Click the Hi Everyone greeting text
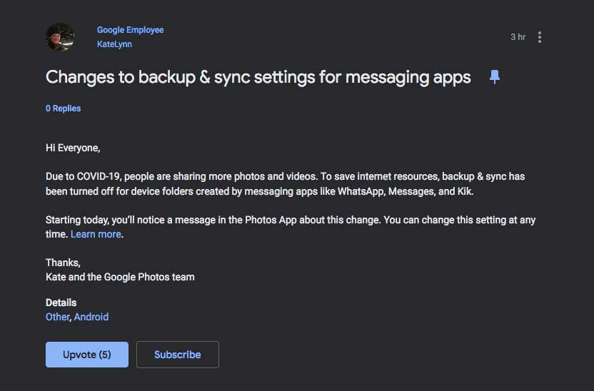 (x=73, y=148)
